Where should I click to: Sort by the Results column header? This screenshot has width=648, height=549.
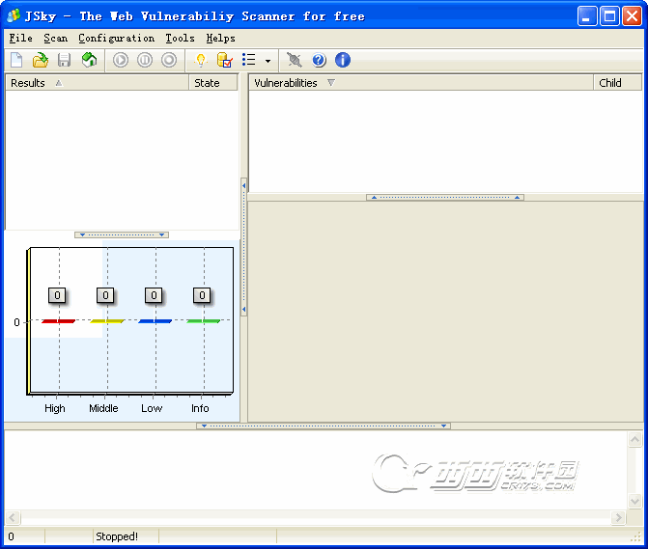click(98, 83)
